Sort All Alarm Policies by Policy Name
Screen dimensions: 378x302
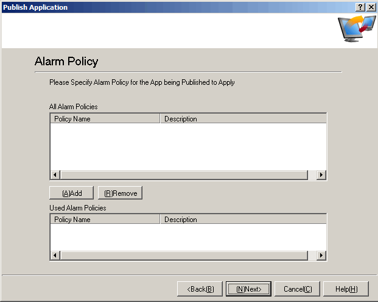(x=105, y=119)
